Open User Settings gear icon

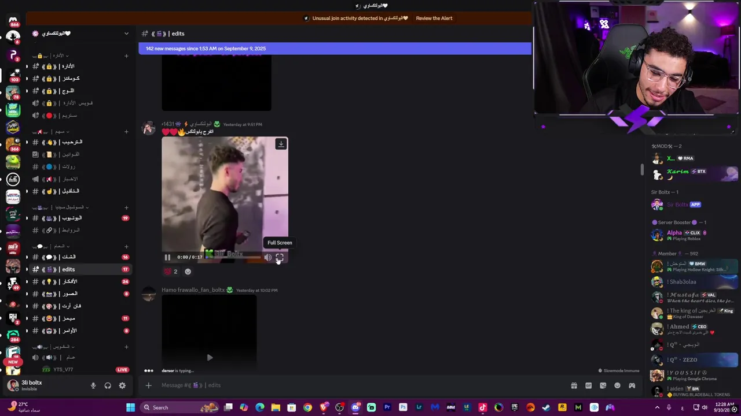tap(122, 385)
